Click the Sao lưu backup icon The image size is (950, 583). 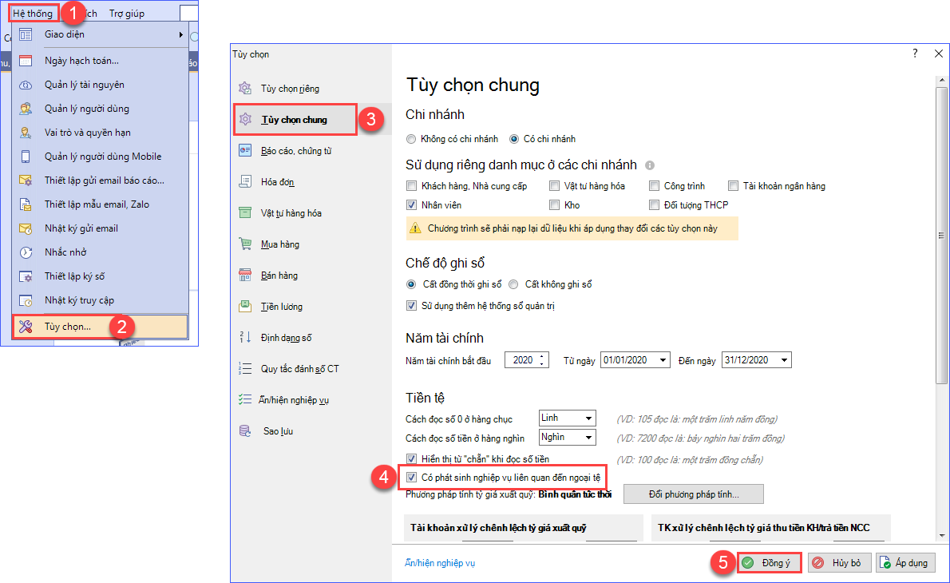pyautogui.click(x=246, y=431)
